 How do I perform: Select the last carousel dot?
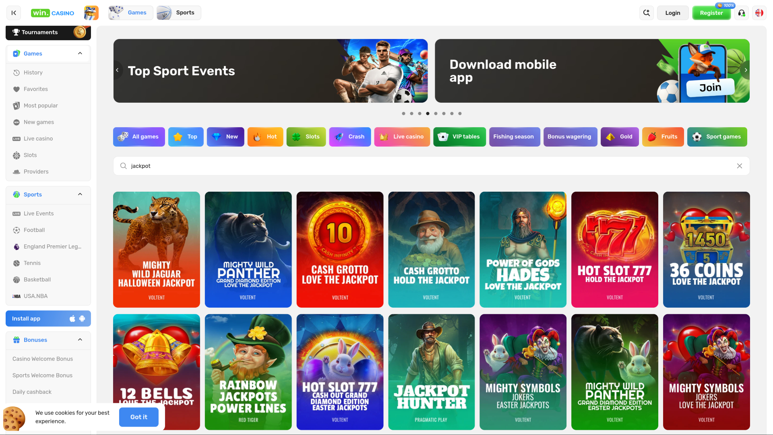coord(460,114)
